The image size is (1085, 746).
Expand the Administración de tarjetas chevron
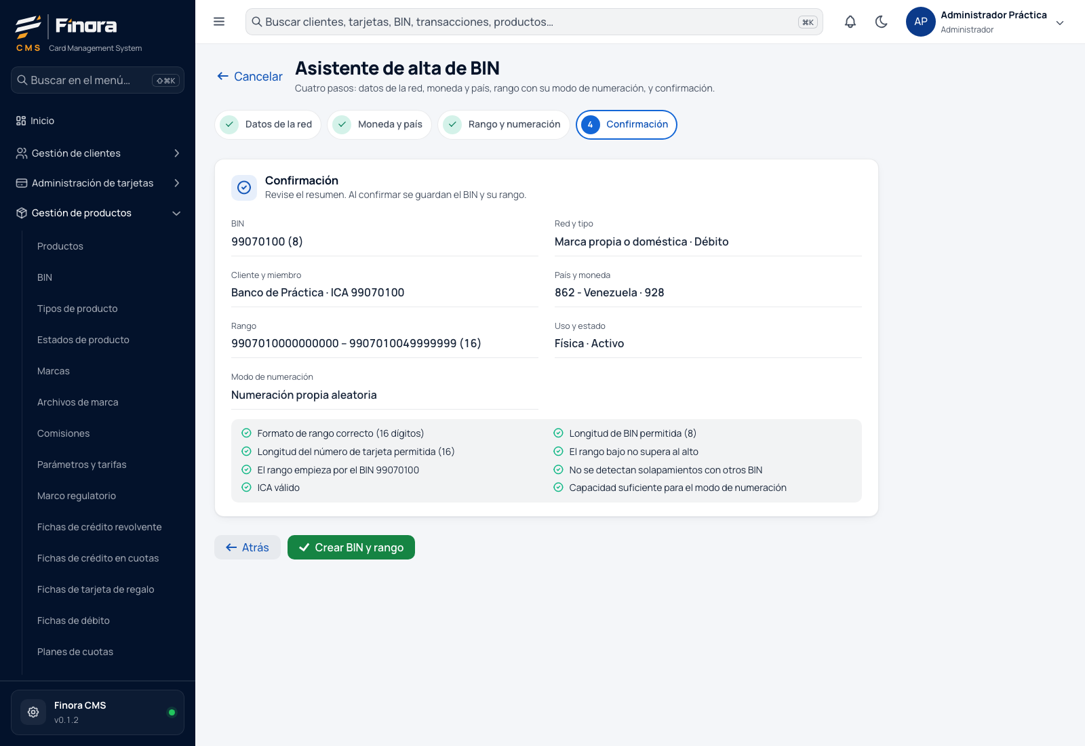tap(176, 183)
